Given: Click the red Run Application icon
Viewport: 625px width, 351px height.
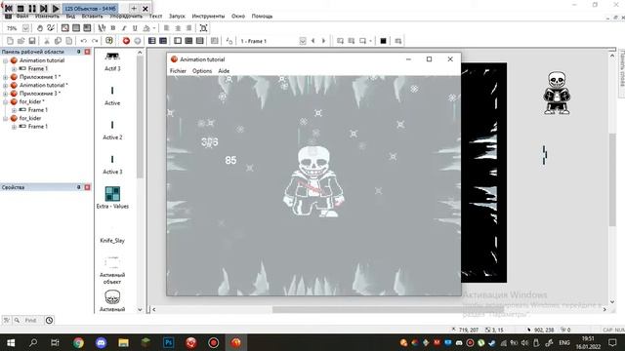Looking at the screenshot, I should pos(126,41).
